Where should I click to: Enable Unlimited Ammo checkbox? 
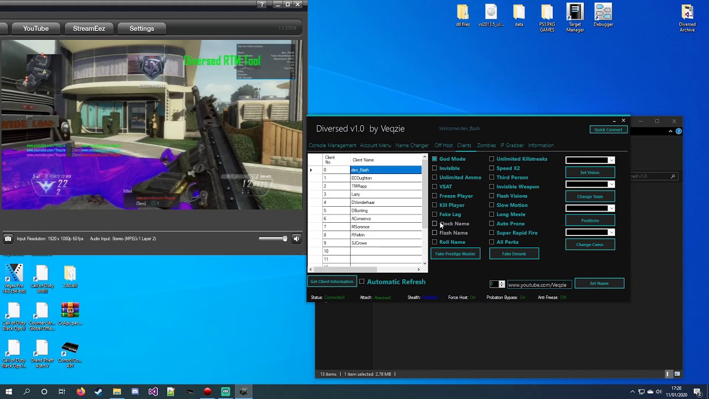434,177
